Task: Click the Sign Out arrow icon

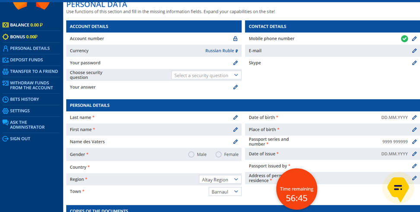Action: tap(5, 139)
